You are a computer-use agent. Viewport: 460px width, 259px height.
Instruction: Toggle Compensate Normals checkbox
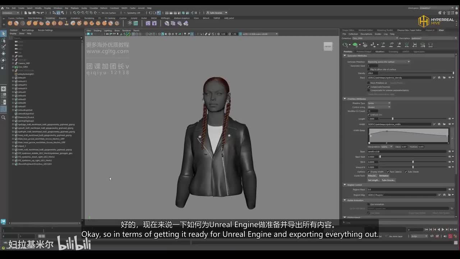(x=368, y=87)
